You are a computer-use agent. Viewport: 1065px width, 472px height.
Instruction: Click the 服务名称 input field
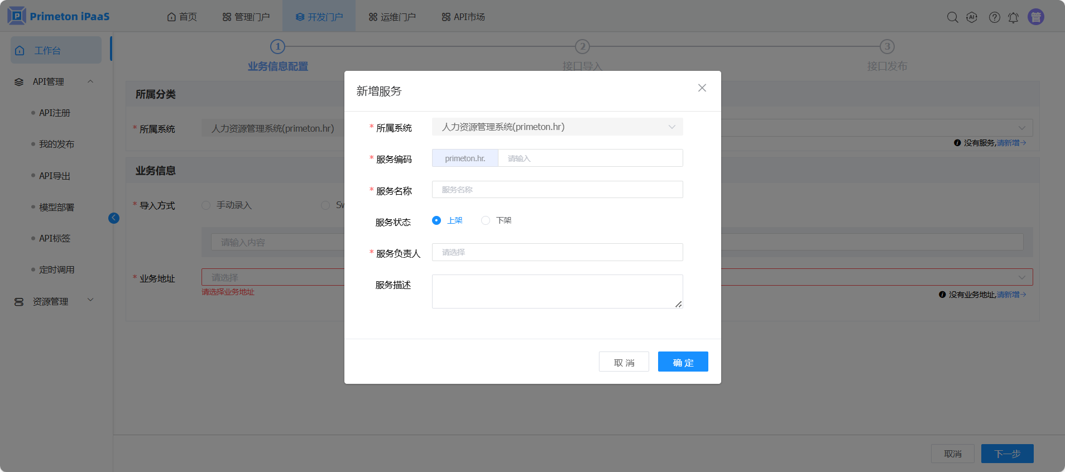point(557,190)
